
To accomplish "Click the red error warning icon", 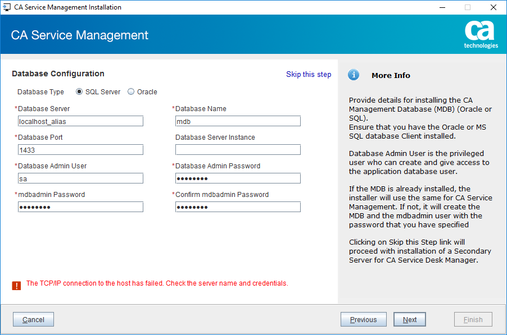I will [16, 285].
